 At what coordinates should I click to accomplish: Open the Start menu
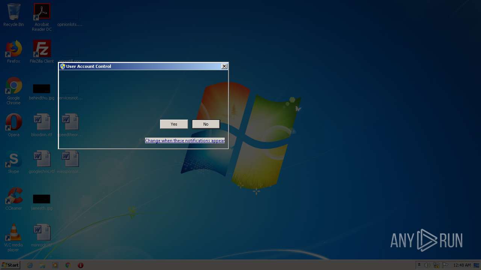(10, 265)
